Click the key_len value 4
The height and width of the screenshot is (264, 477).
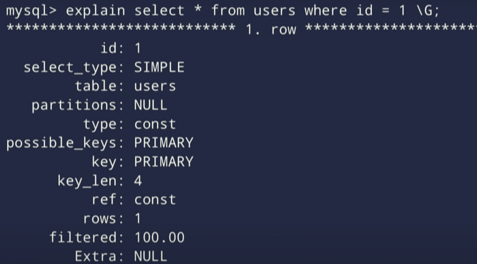138,181
